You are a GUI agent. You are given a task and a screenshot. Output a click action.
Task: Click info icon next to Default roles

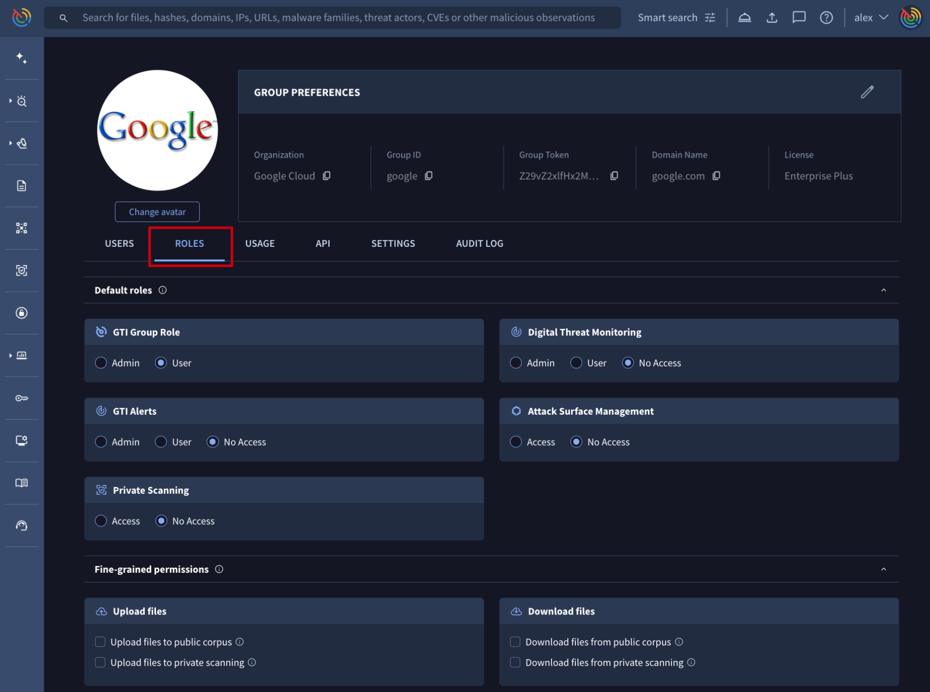coord(163,290)
